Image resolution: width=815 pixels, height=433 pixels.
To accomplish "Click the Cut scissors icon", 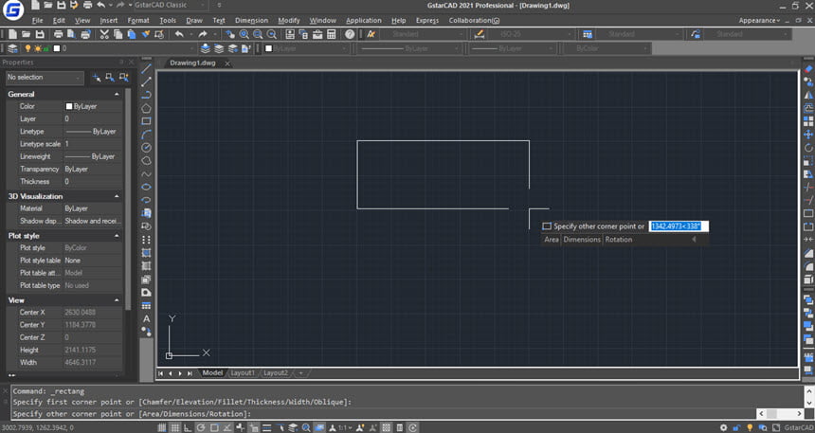I will [x=104, y=34].
